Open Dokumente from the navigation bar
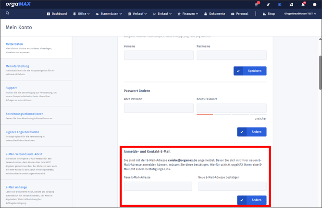Image resolution: width=322 pixels, height=208 pixels. pos(214,14)
